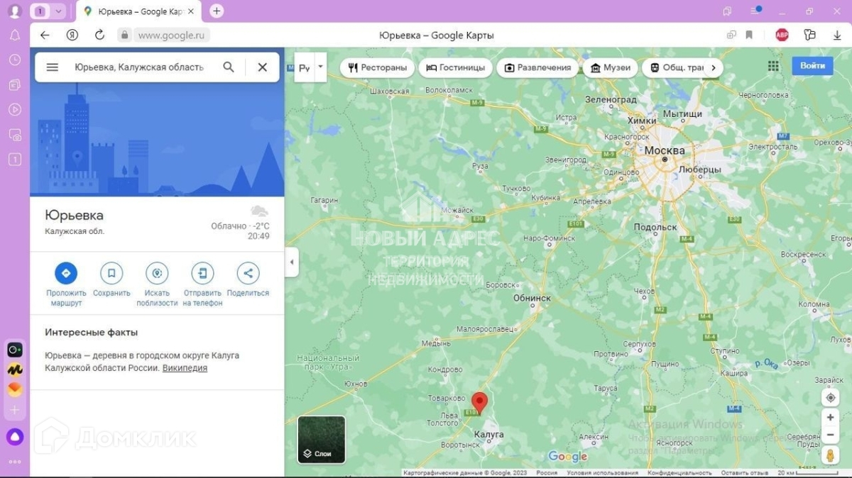Click the Обнинск city label

pos(532,299)
